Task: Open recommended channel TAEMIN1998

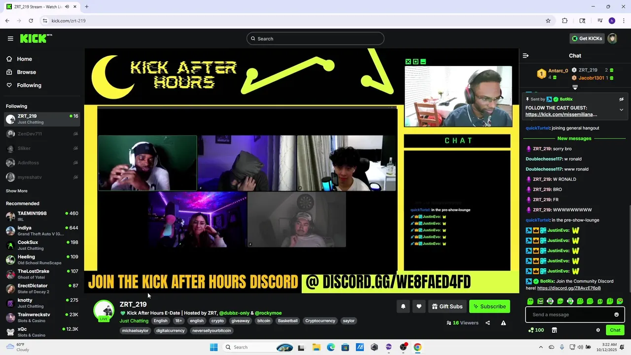Action: point(42,216)
